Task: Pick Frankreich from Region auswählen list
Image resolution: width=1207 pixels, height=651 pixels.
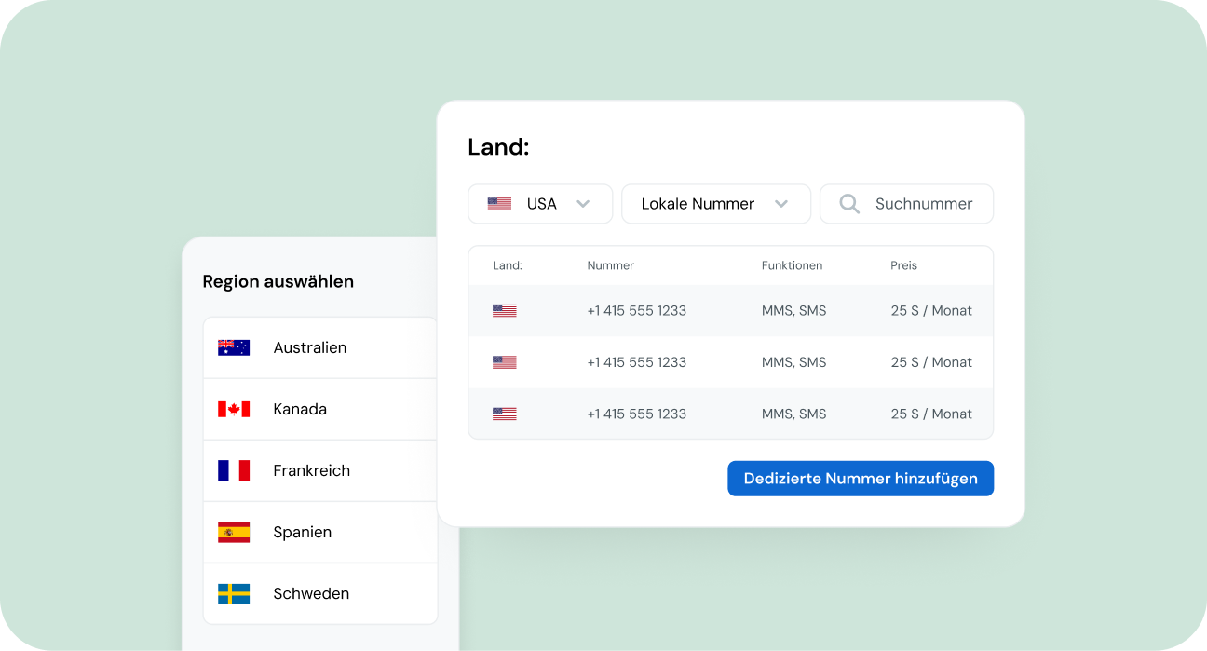Action: tap(311, 470)
